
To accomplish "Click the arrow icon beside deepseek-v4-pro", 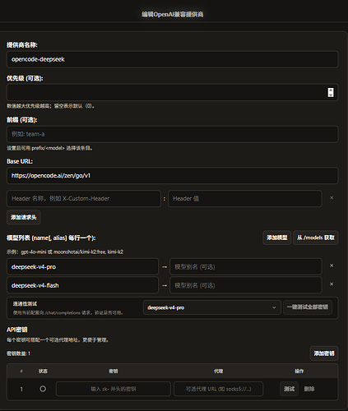I will 165,267.
